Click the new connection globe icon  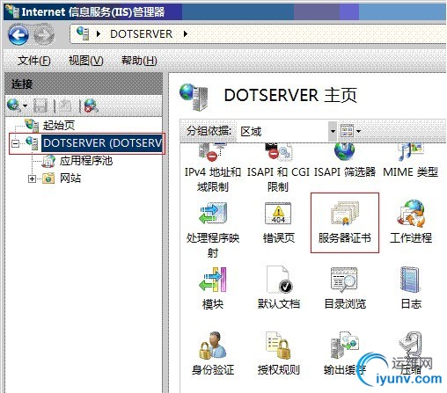click(x=13, y=106)
